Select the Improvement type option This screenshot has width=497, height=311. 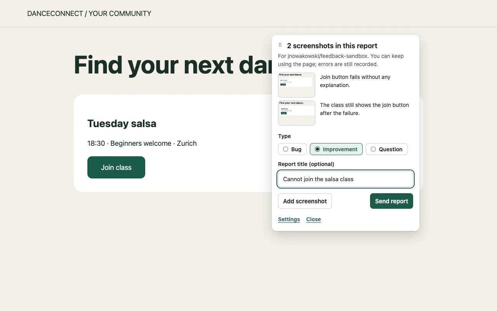336,149
